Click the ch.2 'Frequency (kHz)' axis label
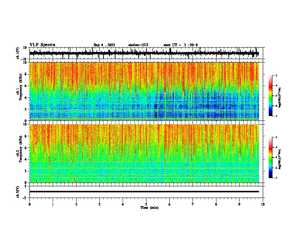This screenshot has height=229, width=296. click(21, 149)
